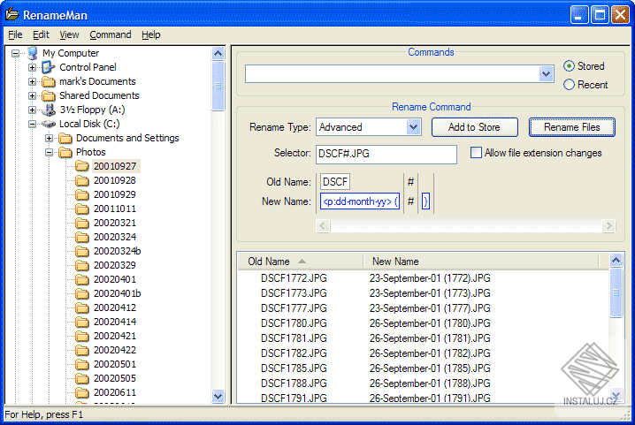Expand the 3½ Floppy (A:) node

tap(32, 110)
